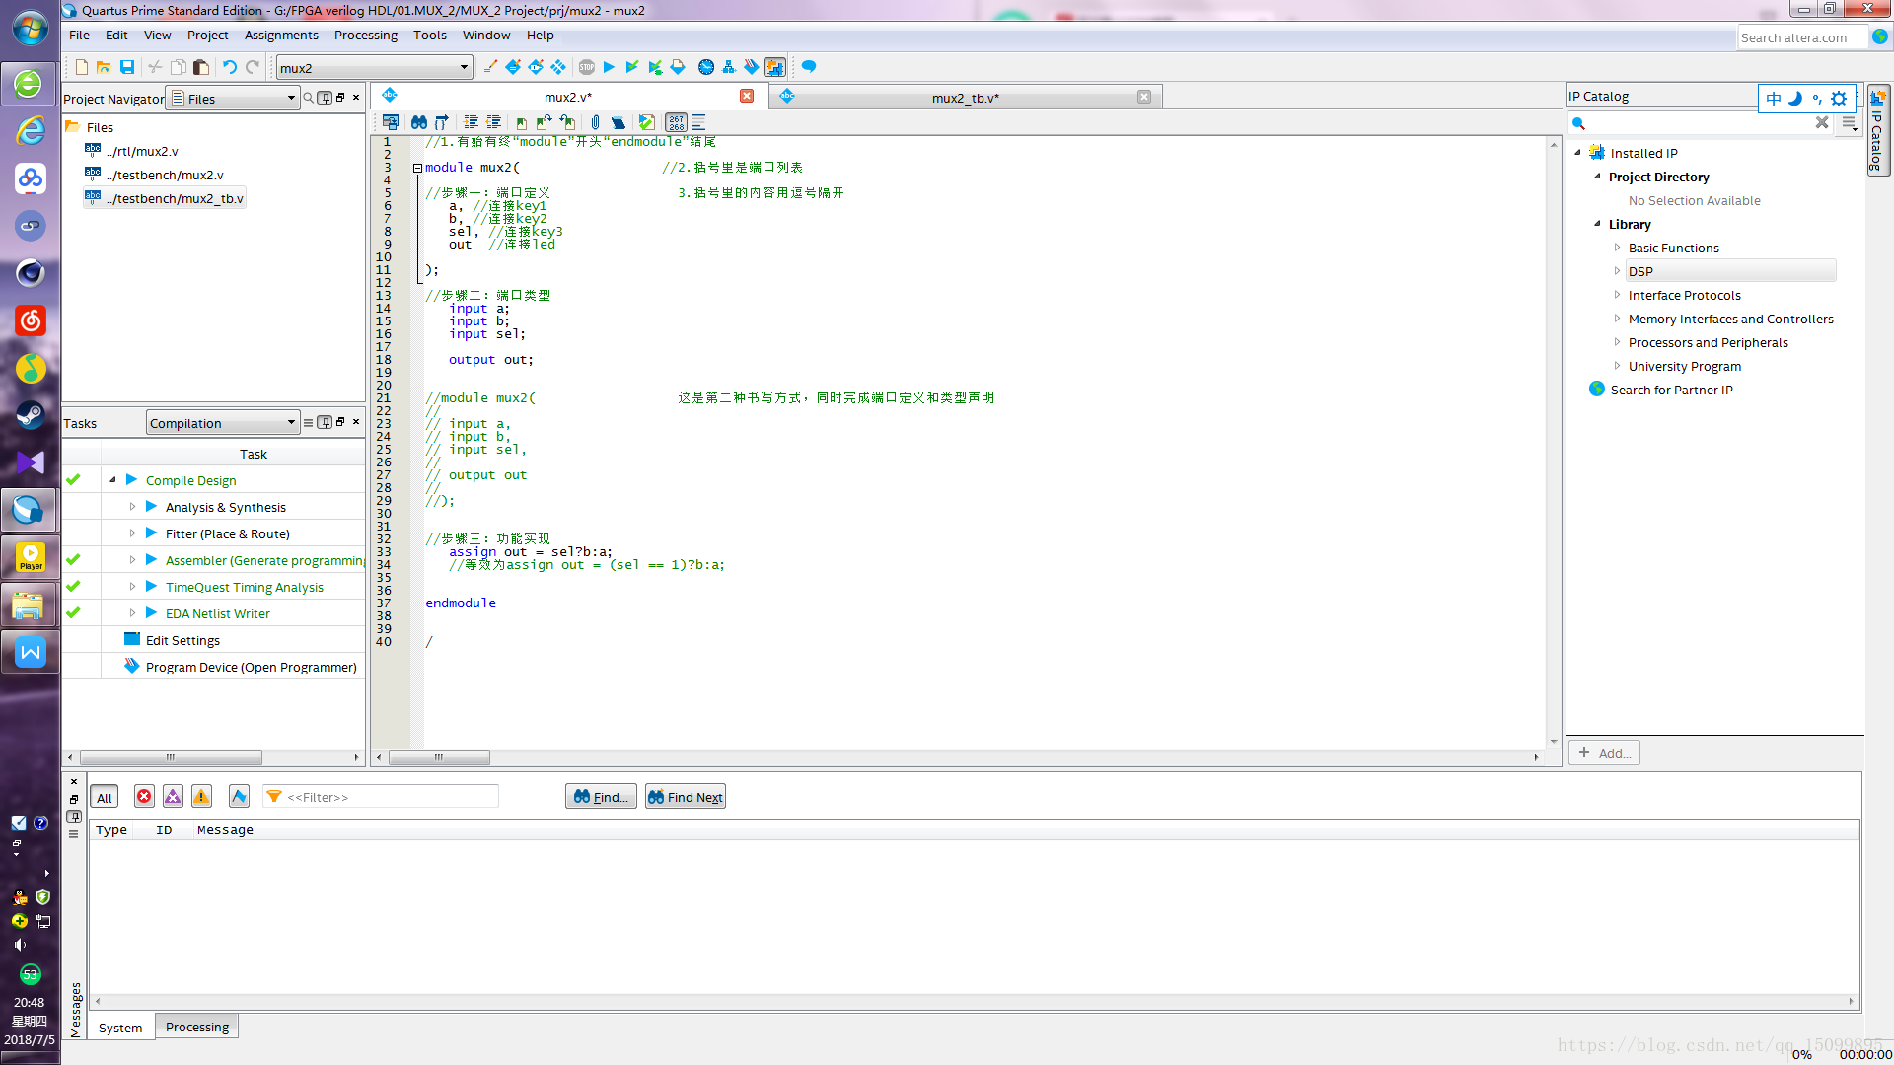Collapse the Compile Design task
This screenshot has width=1894, height=1065.
pos(112,480)
